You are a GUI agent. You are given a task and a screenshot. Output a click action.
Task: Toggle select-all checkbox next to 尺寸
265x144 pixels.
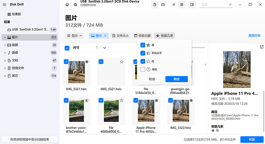tap(67, 48)
